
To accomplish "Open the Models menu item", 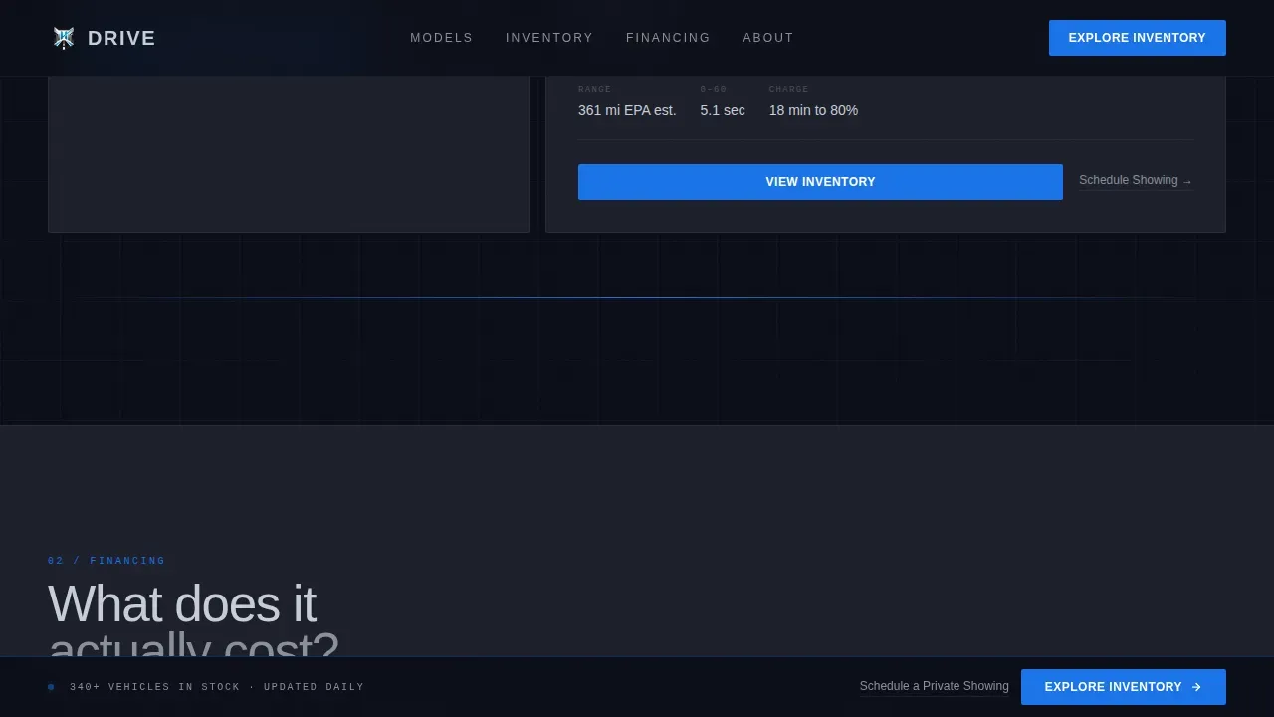I will (x=442, y=38).
